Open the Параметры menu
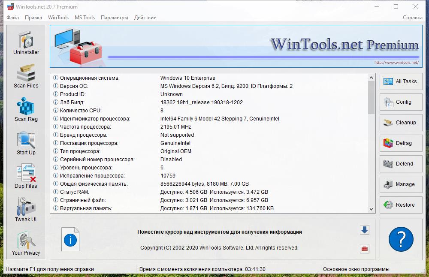Screen dimensions: 429x277 click(115, 18)
